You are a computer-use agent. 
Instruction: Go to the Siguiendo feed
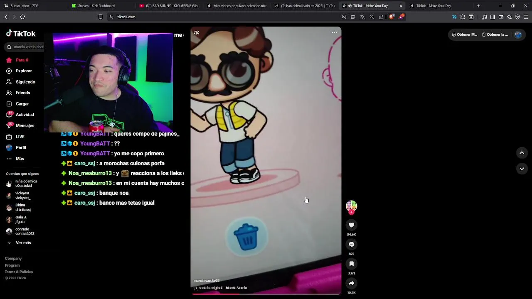21,82
